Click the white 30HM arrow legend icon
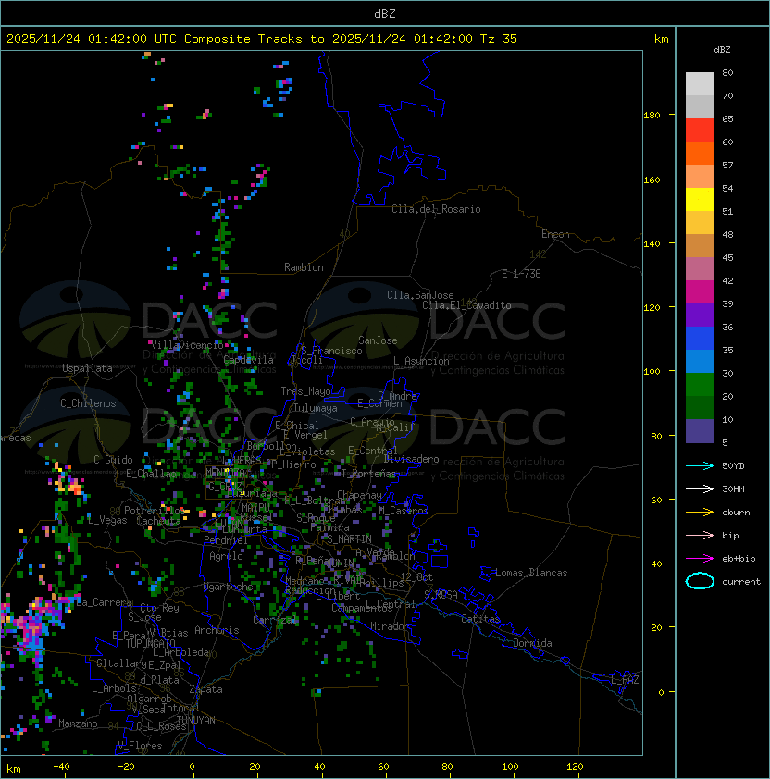The width and height of the screenshot is (770, 779). 700,488
